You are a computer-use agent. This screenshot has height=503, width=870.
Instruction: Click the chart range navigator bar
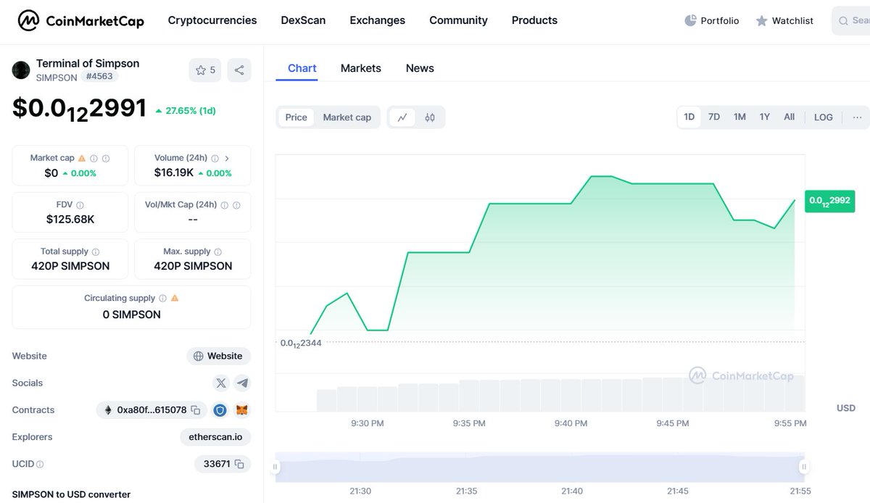click(x=539, y=467)
